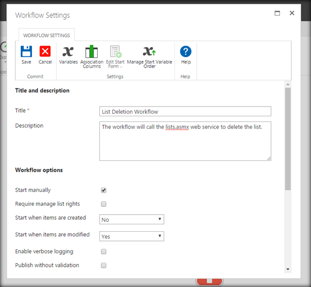This screenshot has width=311, height=287.
Task: Expand the Start when items are modified dropdown
Action: [131, 236]
